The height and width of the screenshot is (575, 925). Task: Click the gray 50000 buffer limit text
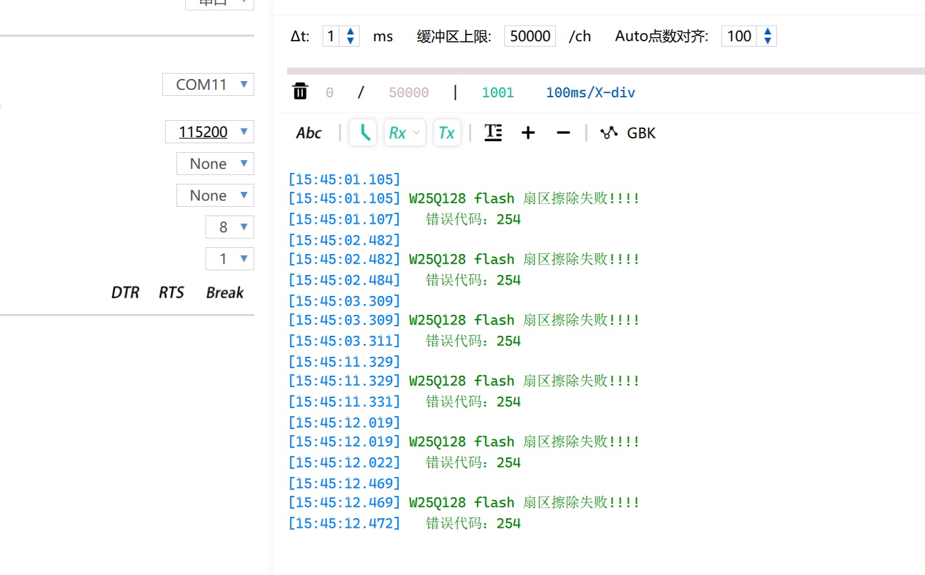[x=408, y=93]
